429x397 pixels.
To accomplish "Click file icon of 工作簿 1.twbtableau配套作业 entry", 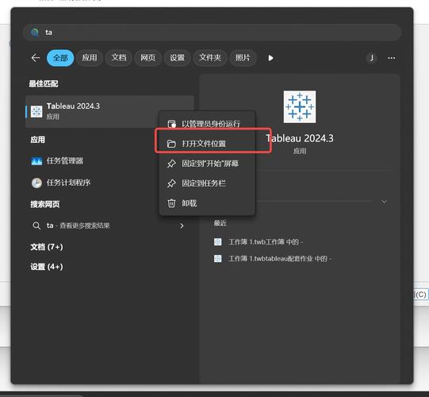I will 218,259.
